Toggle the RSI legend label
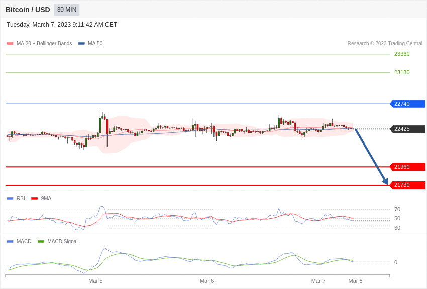The image size is (427, 289). [x=21, y=199]
